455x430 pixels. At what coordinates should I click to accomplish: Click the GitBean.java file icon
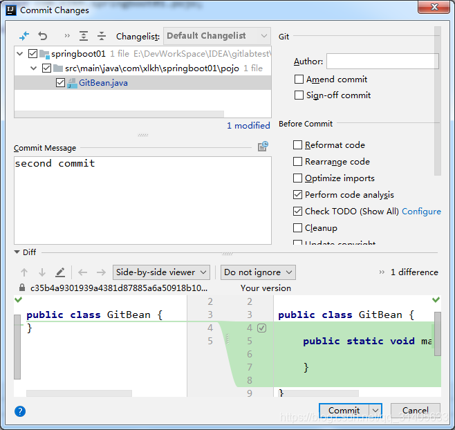72,83
